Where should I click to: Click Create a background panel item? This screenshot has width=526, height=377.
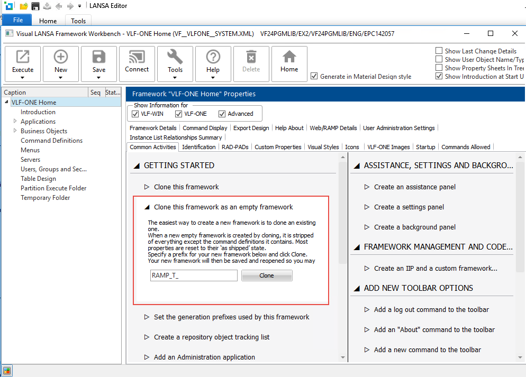click(415, 227)
